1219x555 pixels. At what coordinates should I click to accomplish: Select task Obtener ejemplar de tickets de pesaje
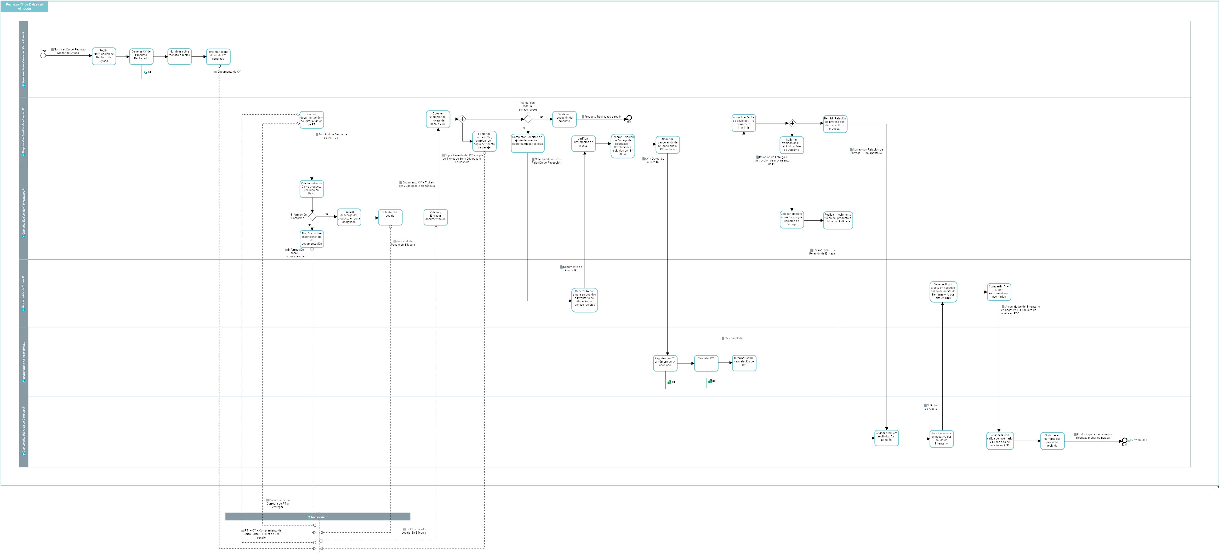click(438, 119)
